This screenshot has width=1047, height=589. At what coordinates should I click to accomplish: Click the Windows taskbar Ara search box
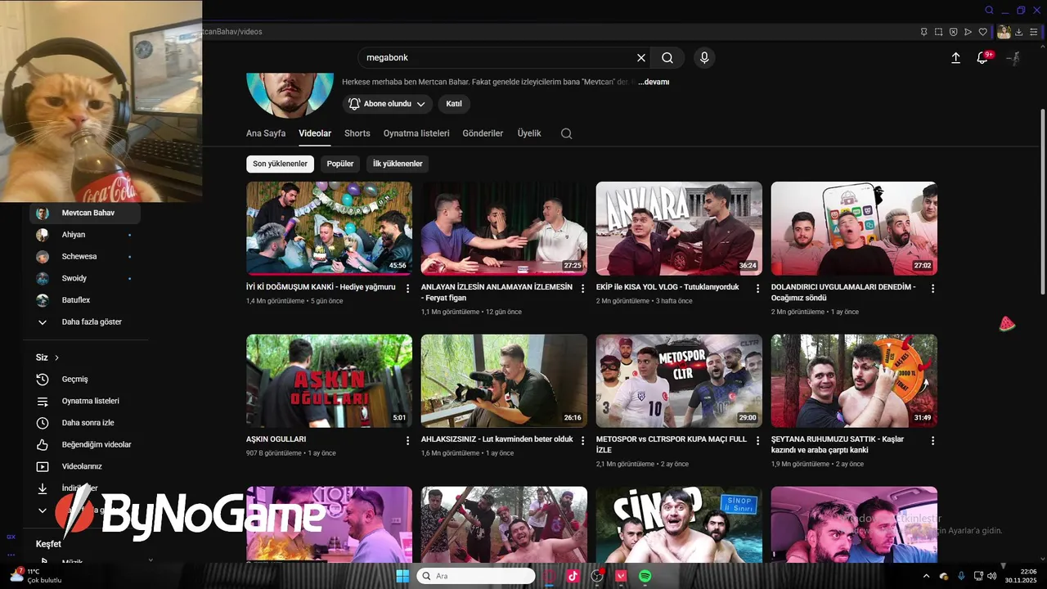pyautogui.click(x=476, y=576)
